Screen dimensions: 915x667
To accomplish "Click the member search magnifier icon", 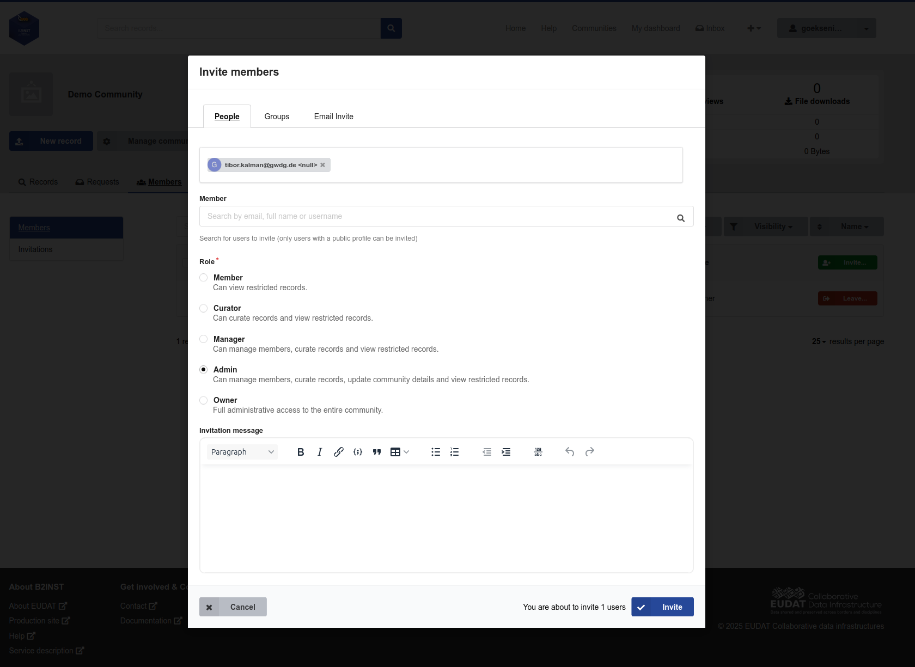I will point(681,218).
